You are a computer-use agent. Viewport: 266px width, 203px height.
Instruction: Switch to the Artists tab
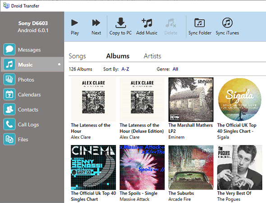click(152, 56)
